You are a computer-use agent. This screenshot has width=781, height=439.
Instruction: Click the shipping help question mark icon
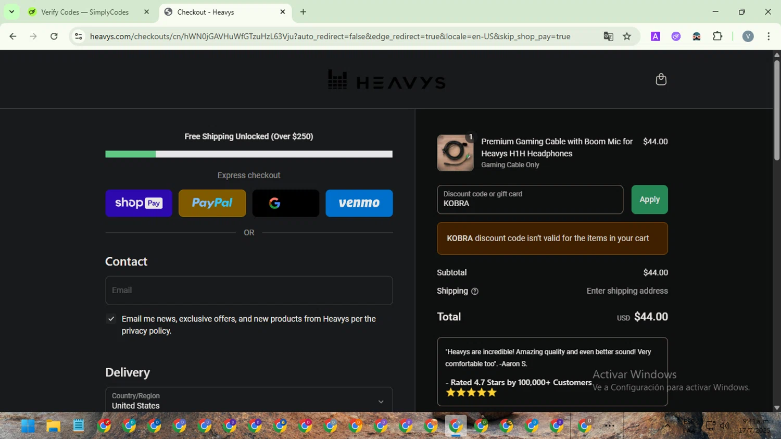pos(474,292)
